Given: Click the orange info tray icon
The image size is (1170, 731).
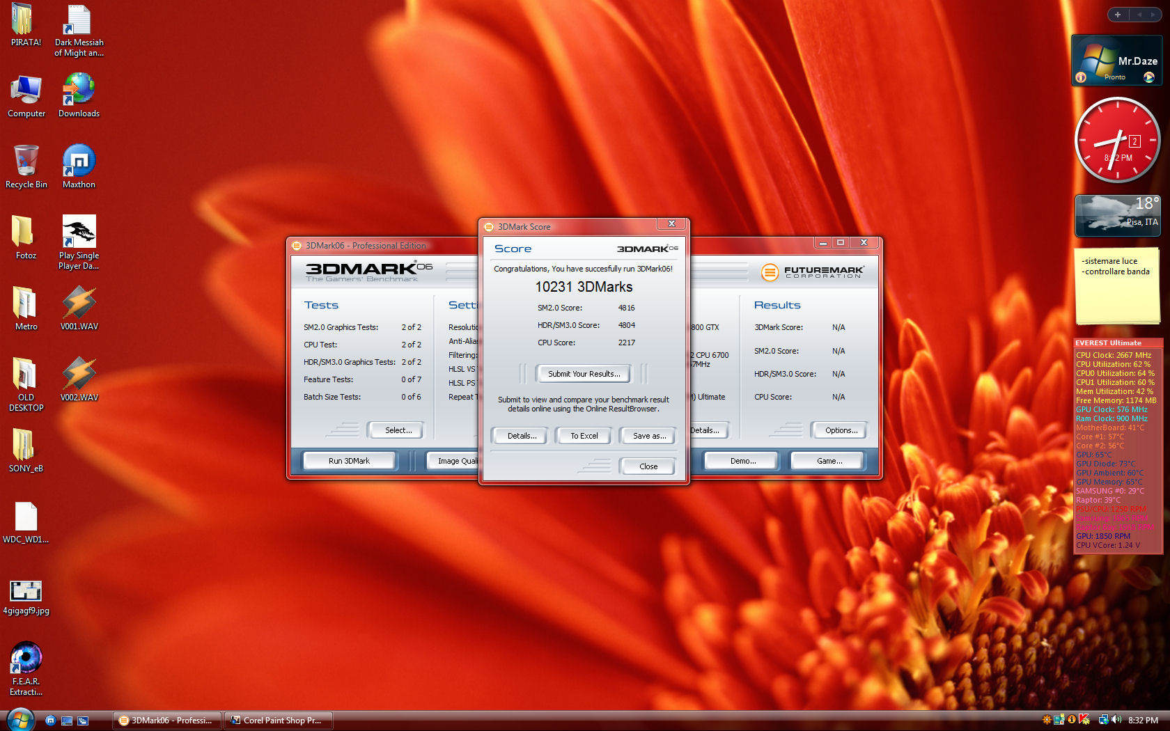Looking at the screenshot, I should [x=1072, y=720].
